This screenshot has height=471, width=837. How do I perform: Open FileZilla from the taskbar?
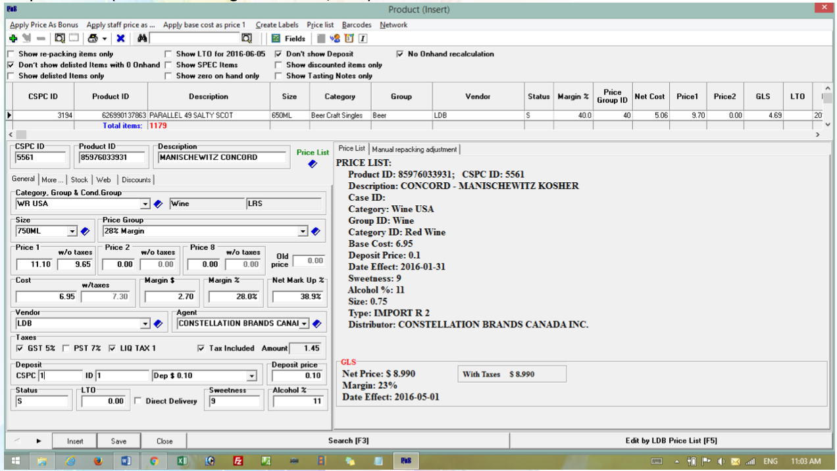tap(238, 461)
